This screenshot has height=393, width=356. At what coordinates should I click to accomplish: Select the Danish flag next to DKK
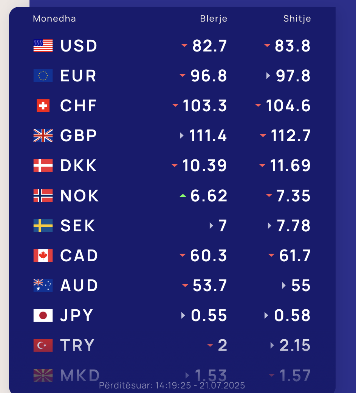(43, 165)
